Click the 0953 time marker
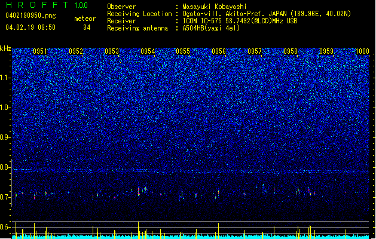The height and width of the screenshot is (239, 376). [112, 51]
